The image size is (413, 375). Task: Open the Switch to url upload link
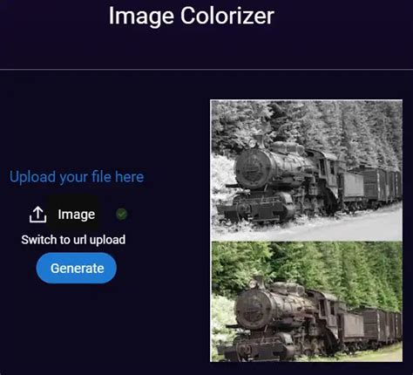click(73, 240)
